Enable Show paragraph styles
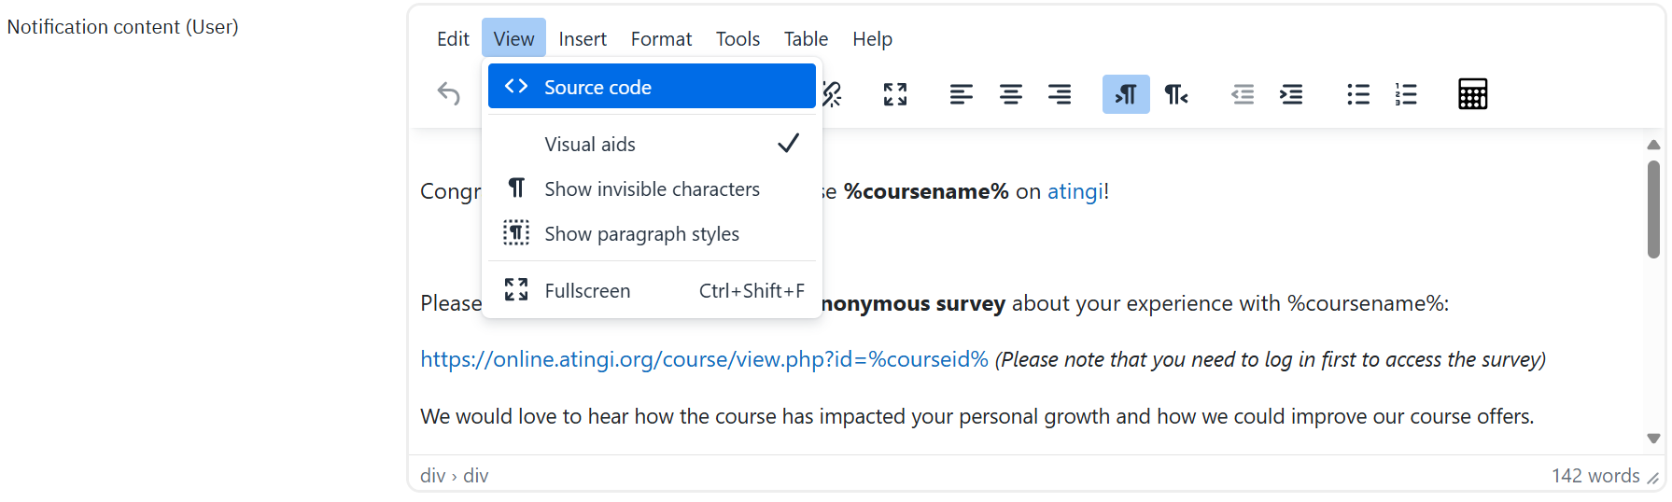Screen dimensions: 1672x502 tap(652, 233)
